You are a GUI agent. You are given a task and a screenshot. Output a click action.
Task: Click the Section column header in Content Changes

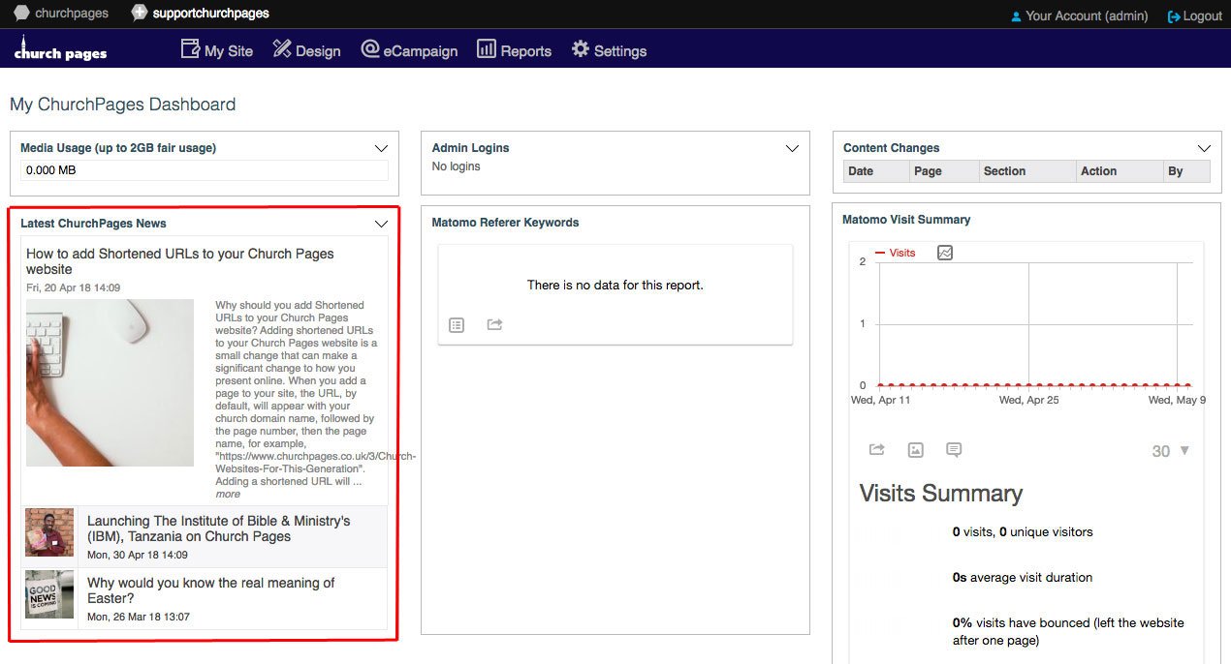coord(1027,171)
